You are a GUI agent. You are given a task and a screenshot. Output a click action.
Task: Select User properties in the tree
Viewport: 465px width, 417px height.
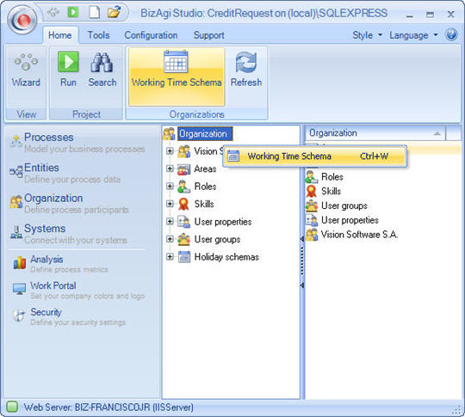point(223,222)
